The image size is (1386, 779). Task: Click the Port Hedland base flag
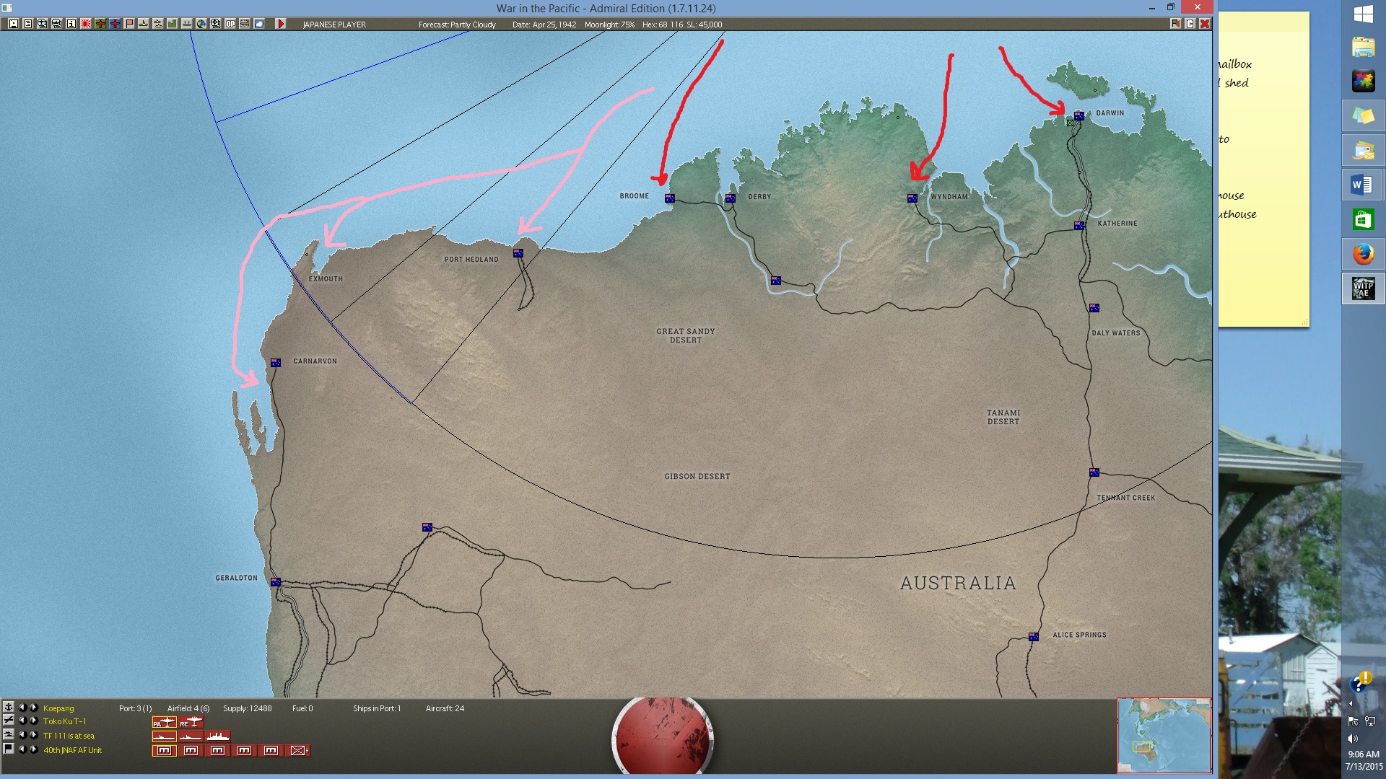coord(518,253)
